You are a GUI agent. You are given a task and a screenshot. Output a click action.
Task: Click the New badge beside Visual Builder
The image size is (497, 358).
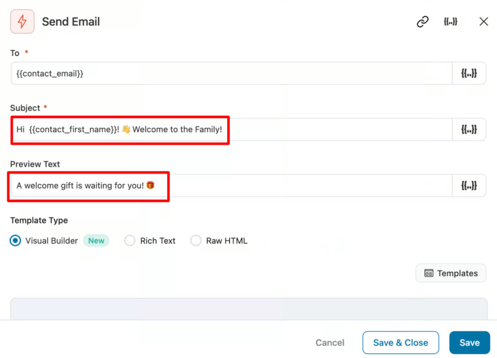(x=96, y=241)
